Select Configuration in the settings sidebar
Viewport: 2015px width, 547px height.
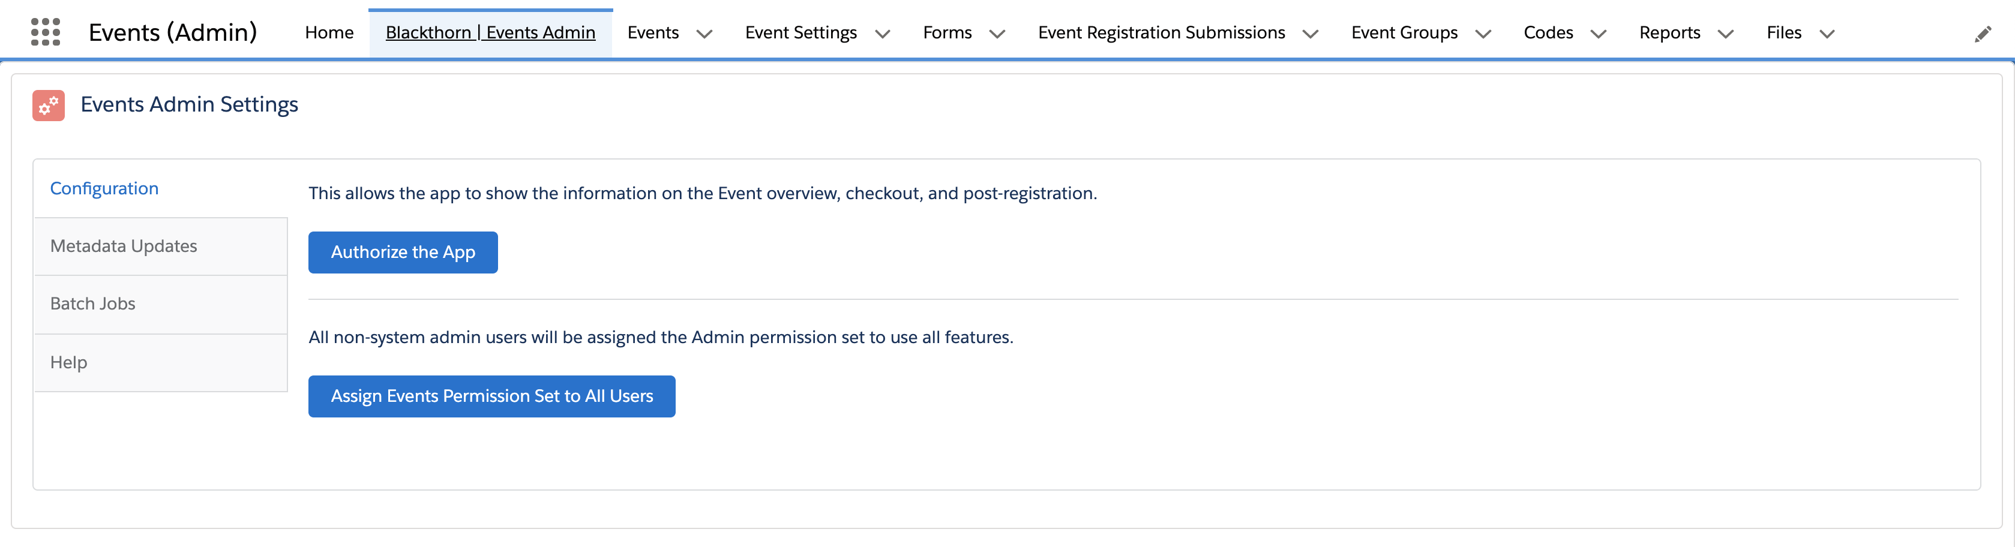(x=104, y=188)
